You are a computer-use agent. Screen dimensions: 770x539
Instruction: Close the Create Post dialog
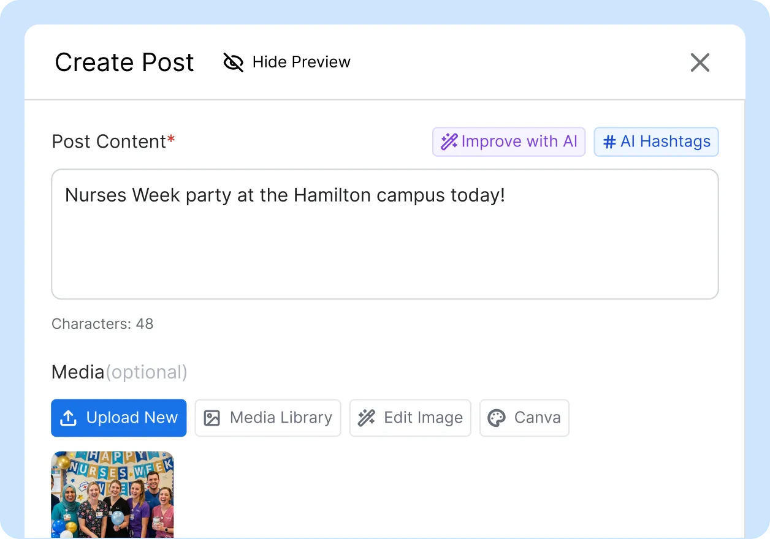699,62
